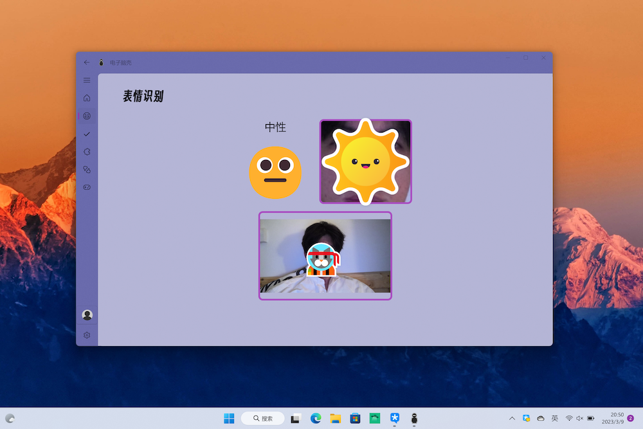Minimize the app window
The height and width of the screenshot is (429, 643).
[x=508, y=58]
